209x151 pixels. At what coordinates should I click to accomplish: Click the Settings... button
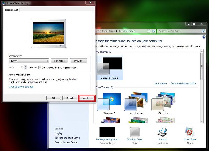click(59, 61)
